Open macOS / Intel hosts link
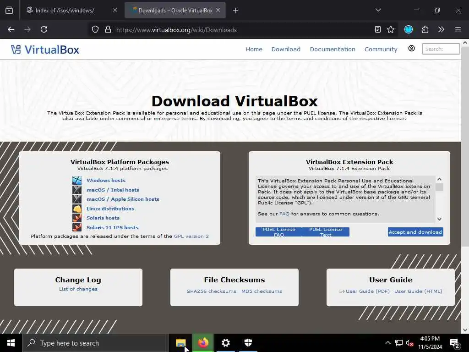This screenshot has width=469, height=352. point(113,190)
